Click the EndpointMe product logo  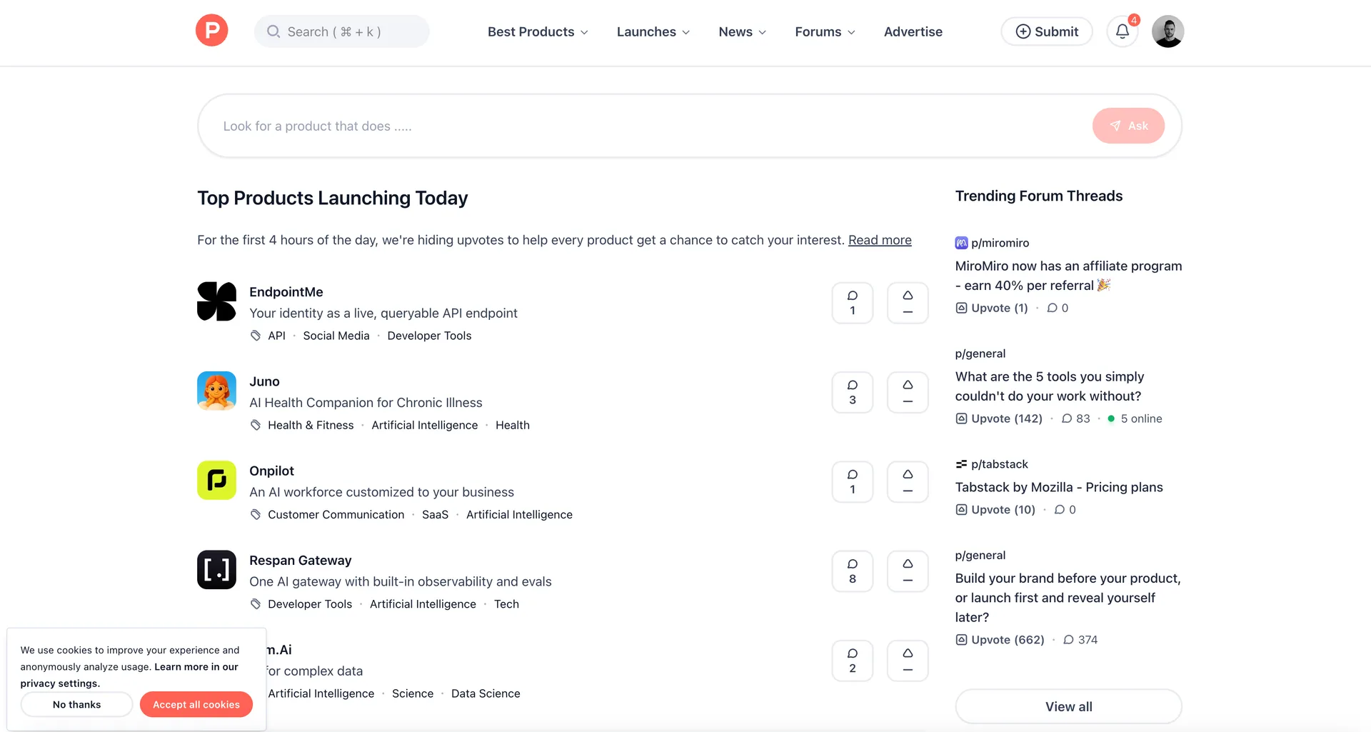pyautogui.click(x=216, y=301)
